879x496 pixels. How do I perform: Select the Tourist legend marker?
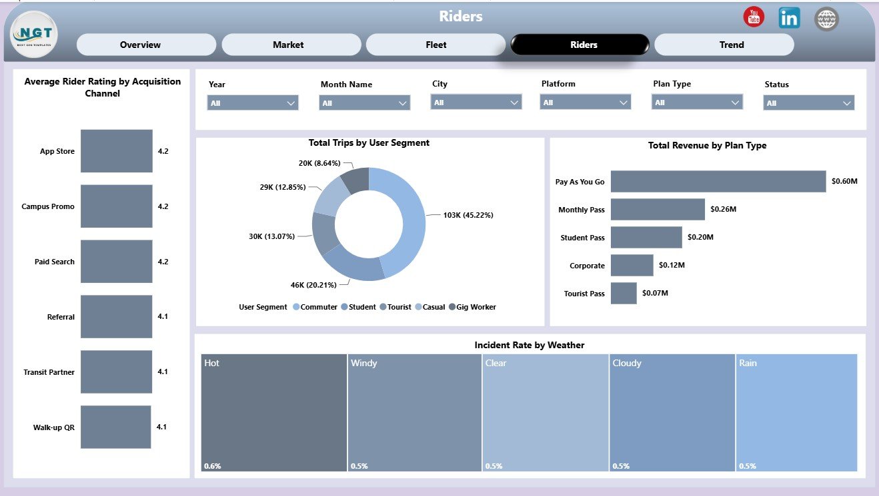[x=383, y=307]
